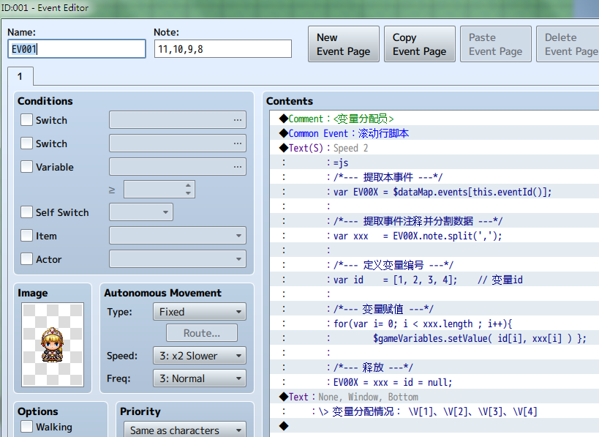
Task: Copy the current event page
Action: tap(420, 44)
